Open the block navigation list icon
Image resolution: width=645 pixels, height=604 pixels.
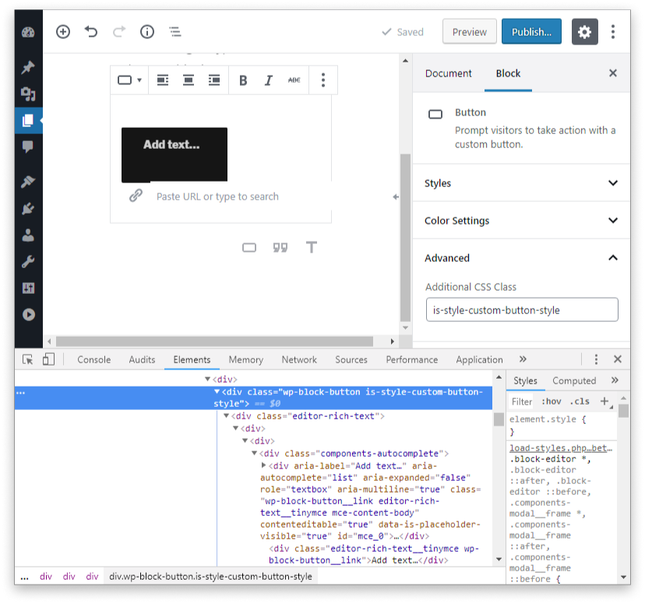[175, 32]
